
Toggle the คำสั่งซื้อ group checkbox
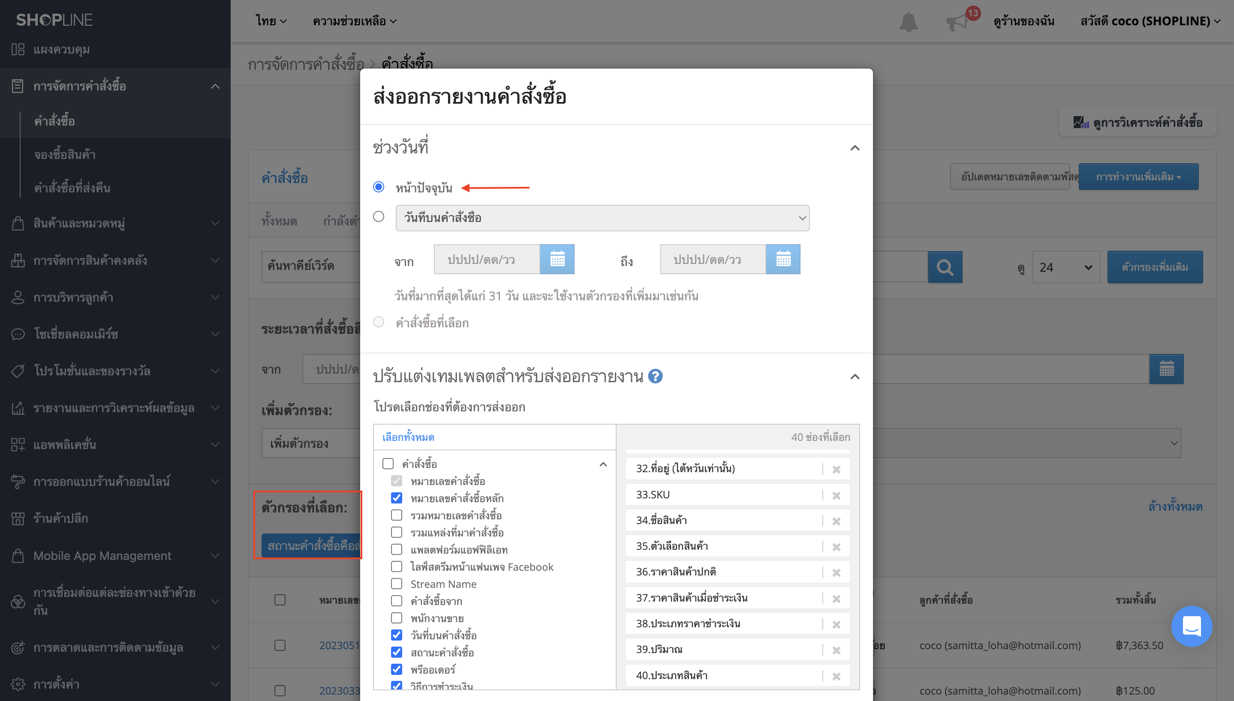click(388, 463)
